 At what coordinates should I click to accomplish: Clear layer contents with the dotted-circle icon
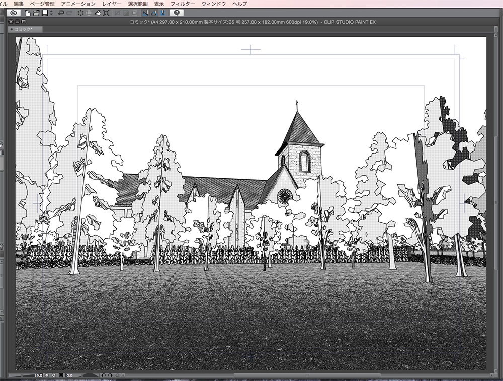(x=80, y=13)
